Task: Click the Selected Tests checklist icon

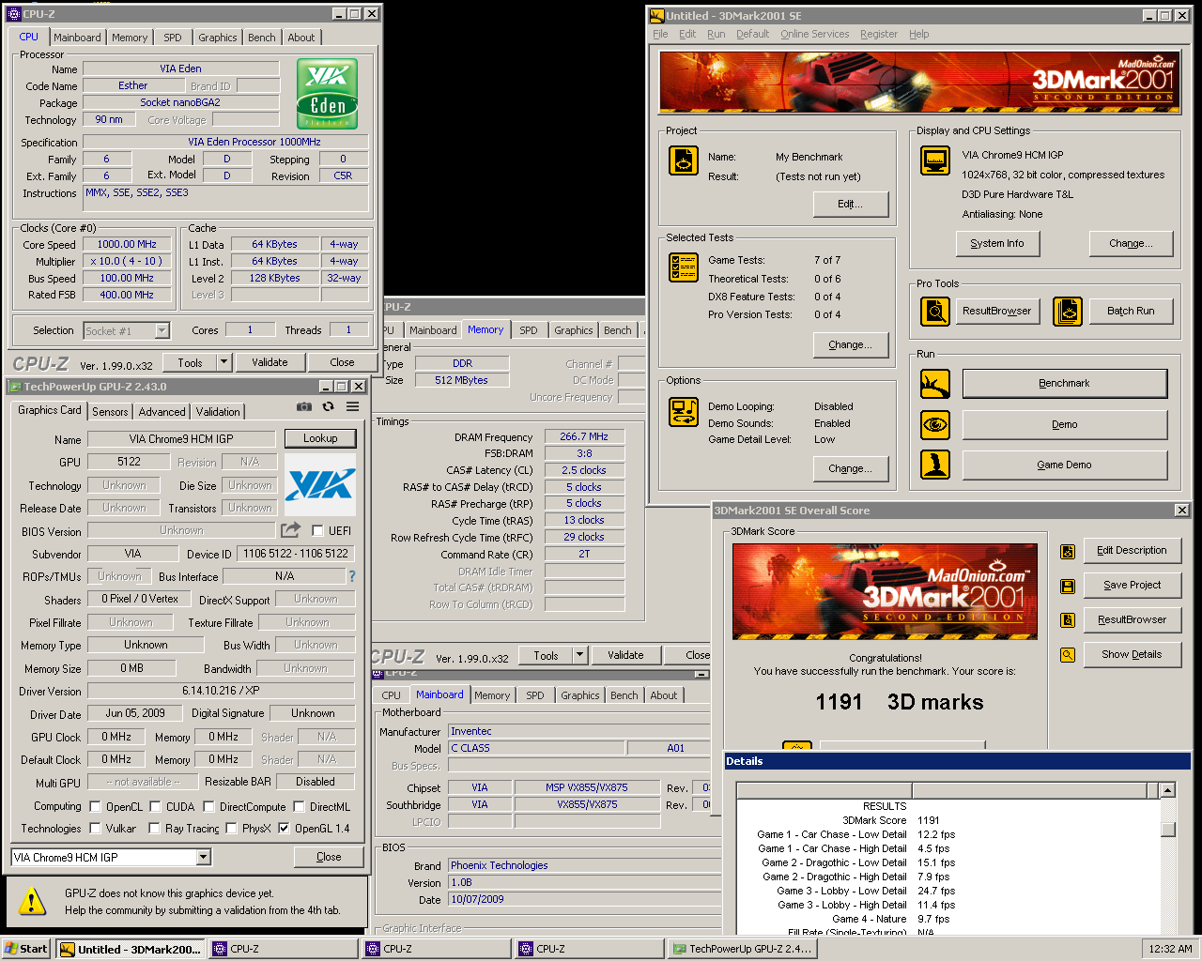Action: tap(683, 267)
